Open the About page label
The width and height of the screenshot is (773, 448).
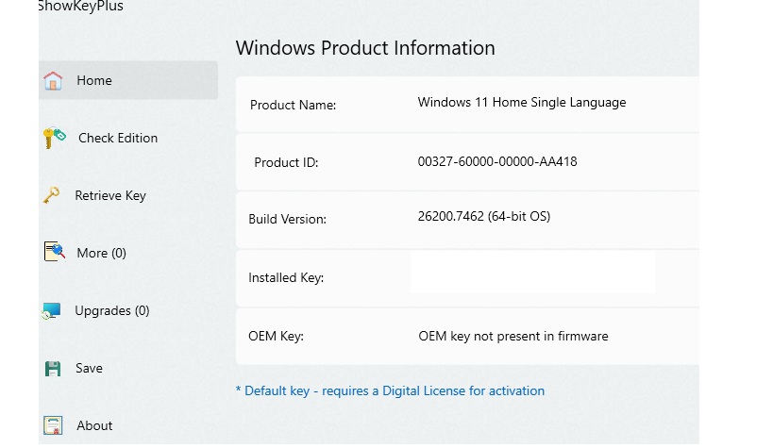94,425
